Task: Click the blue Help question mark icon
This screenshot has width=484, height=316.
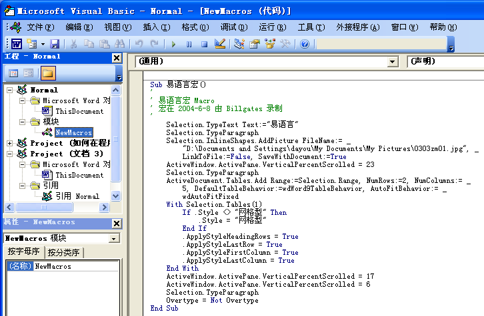Action: [305, 44]
